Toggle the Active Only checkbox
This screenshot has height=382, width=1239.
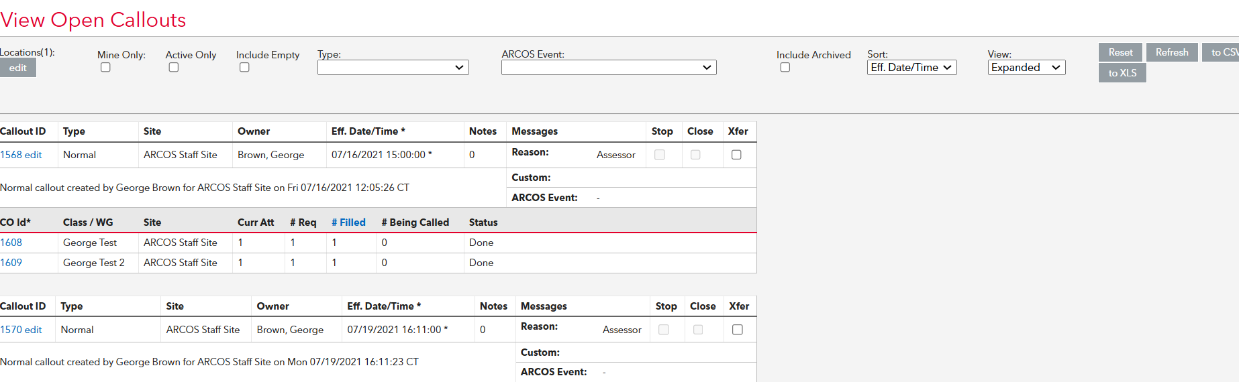(x=174, y=67)
